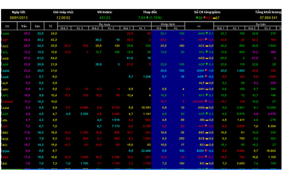Open stock ASIAGF in the CK column
The image size is (283, 170).
[8, 101]
